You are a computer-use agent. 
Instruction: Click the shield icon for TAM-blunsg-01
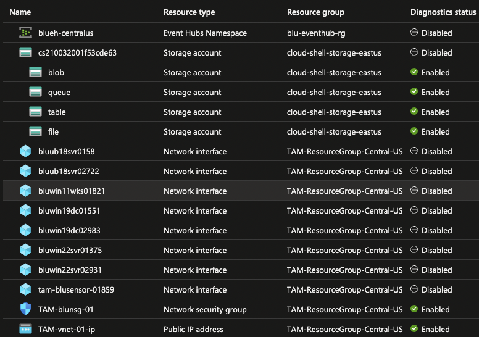coord(25,309)
